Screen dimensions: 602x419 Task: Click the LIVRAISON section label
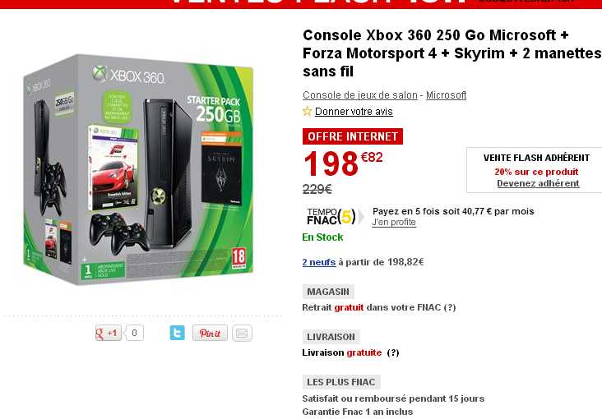pos(331,337)
